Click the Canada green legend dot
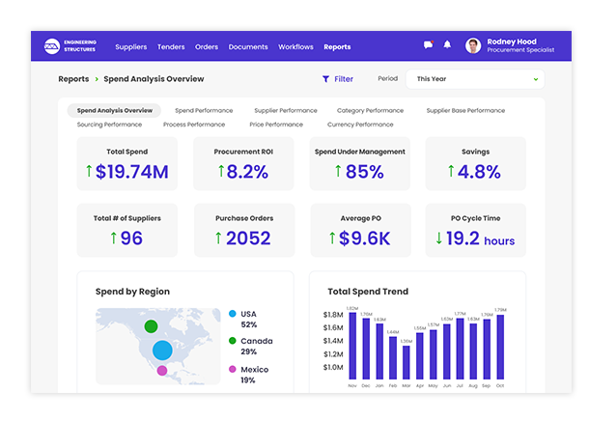 pyautogui.click(x=233, y=341)
